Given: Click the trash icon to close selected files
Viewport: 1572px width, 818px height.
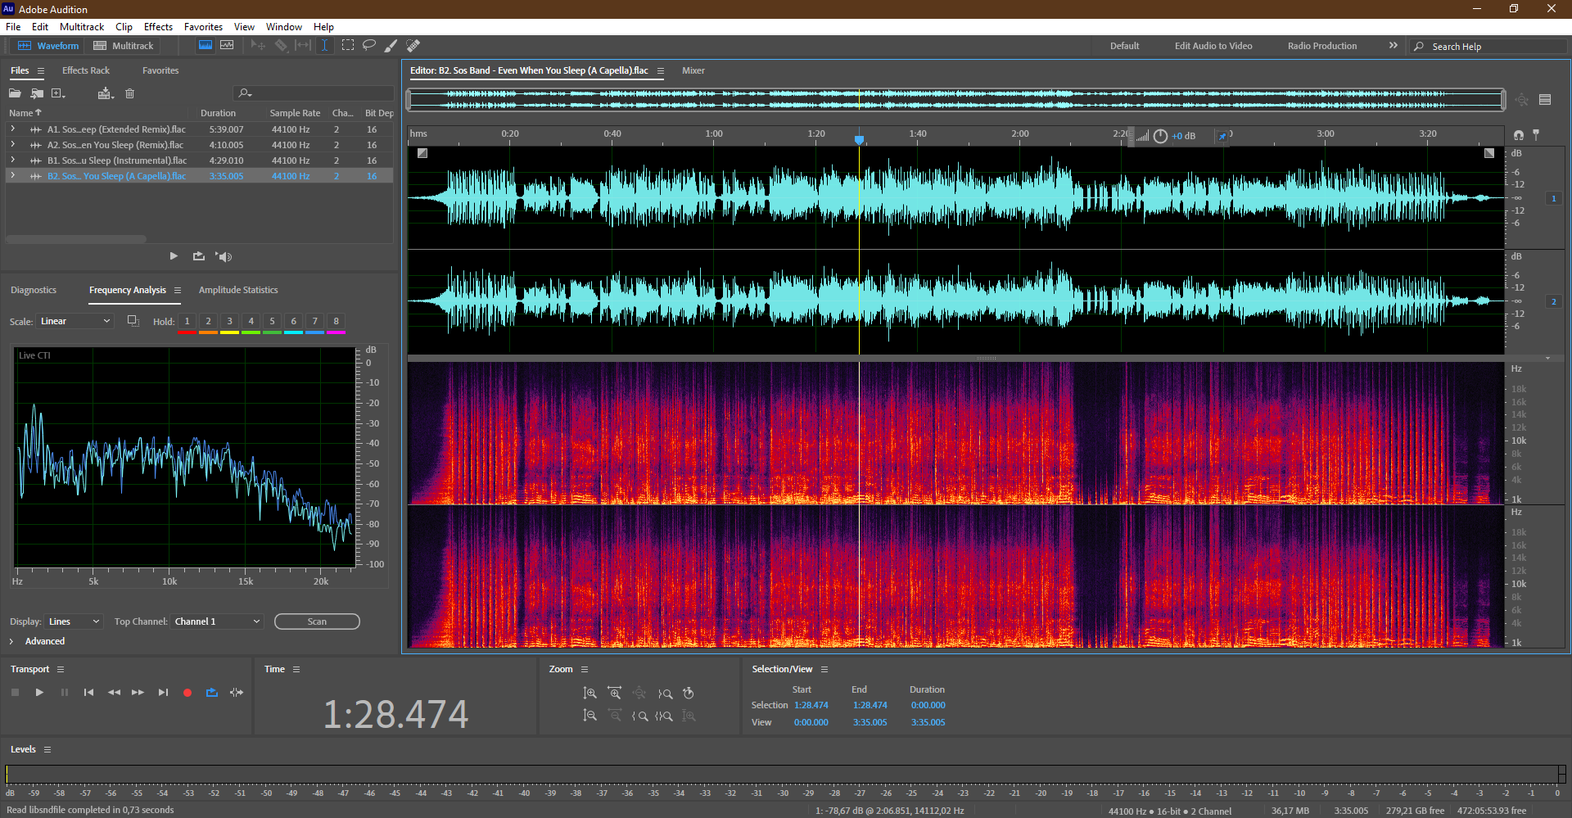Looking at the screenshot, I should (129, 93).
